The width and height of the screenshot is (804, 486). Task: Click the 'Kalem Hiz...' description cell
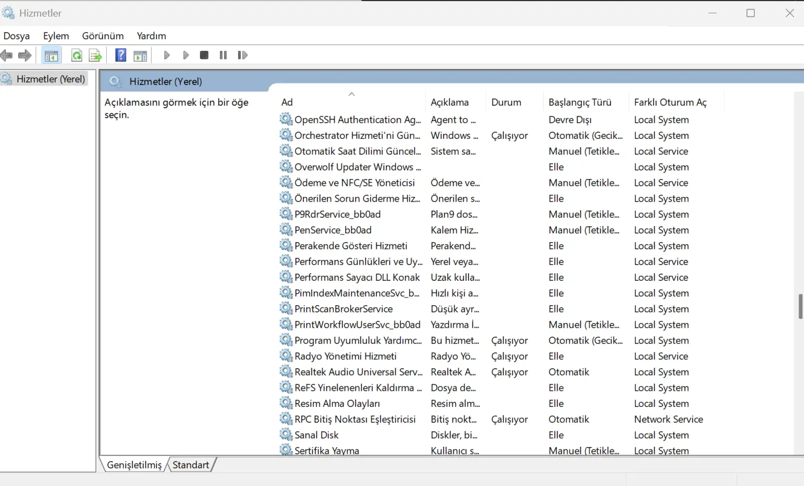[455, 230]
